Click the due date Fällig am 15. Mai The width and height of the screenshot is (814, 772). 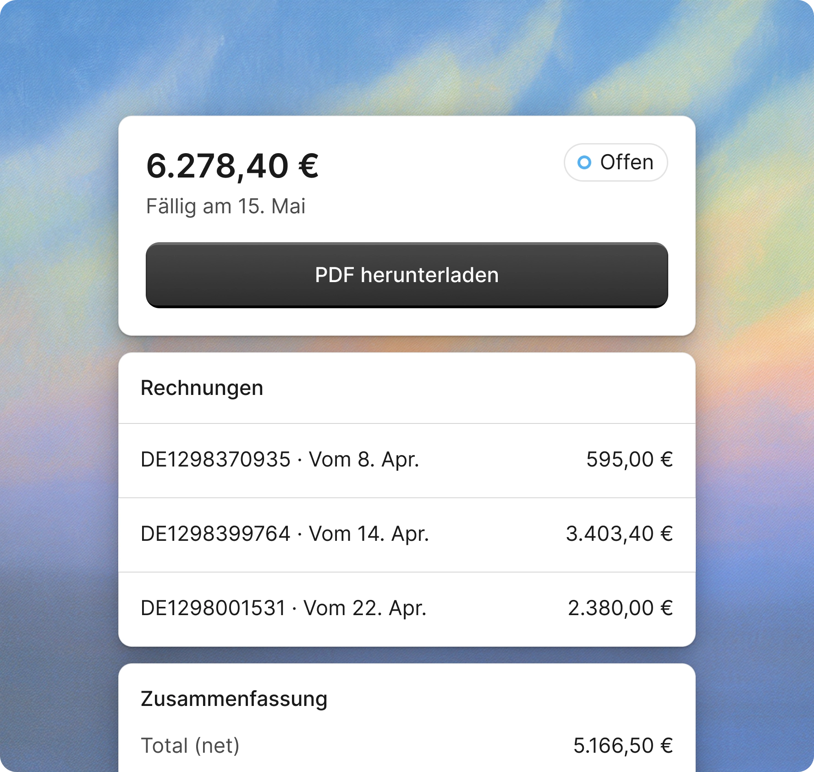226,207
